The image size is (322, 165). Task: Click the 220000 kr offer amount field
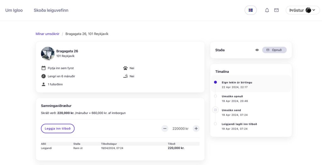[180, 128]
